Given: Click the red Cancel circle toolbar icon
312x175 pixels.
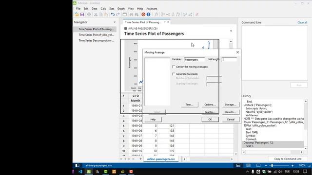Looking at the screenshot, I should tap(143, 15).
